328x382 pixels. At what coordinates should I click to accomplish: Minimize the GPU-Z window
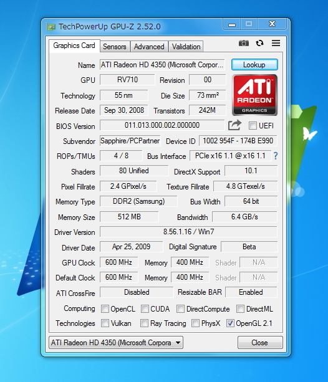point(232,24)
